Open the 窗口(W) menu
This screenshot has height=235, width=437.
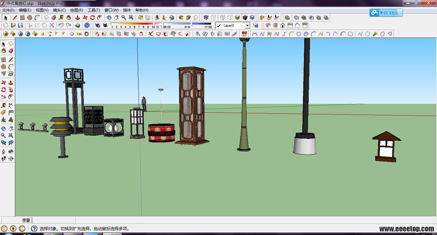point(111,10)
